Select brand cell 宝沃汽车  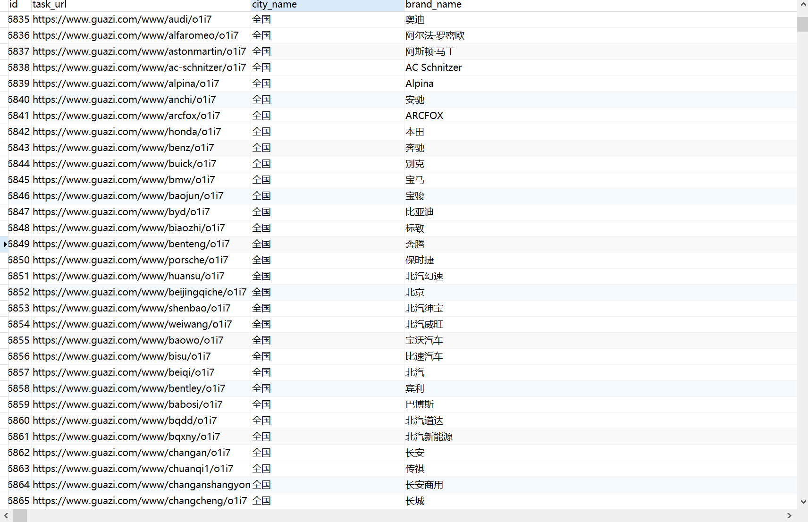[x=600, y=340]
